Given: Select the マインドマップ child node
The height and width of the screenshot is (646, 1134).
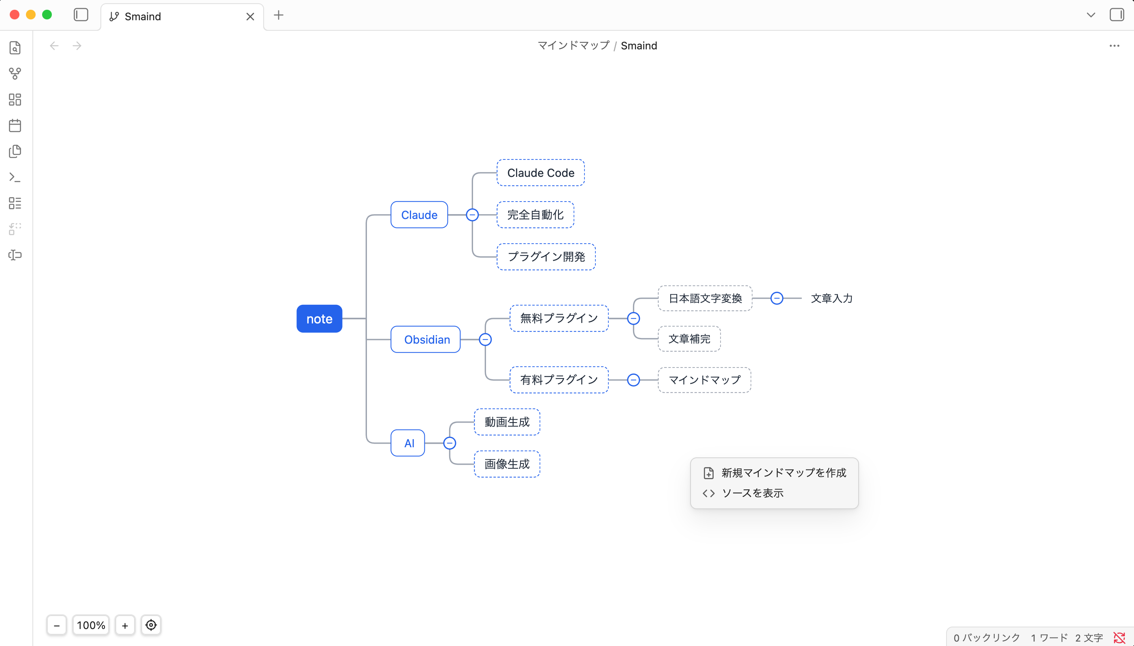Looking at the screenshot, I should pyautogui.click(x=704, y=380).
